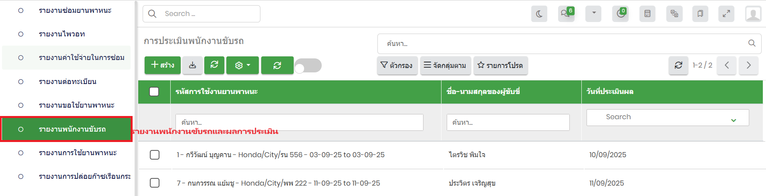Click the download export icon button
Screen dimensions: 766x196
[x=192, y=65]
